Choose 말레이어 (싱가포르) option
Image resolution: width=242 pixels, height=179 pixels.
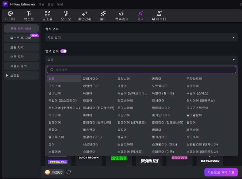click(132, 123)
